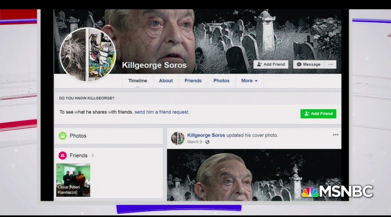Expand the More dropdown in profile tabs

[249, 81]
